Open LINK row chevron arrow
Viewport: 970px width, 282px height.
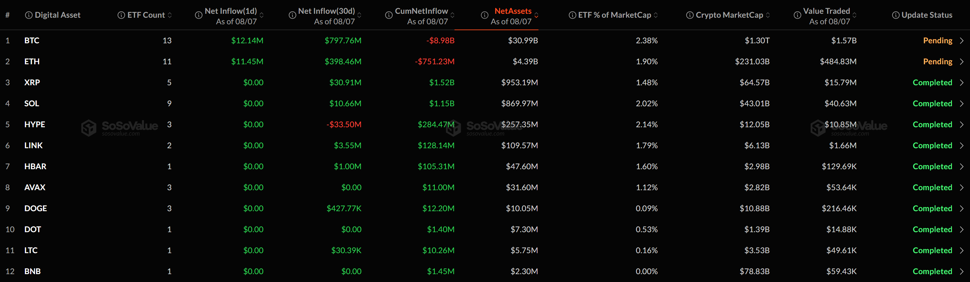pos(961,146)
